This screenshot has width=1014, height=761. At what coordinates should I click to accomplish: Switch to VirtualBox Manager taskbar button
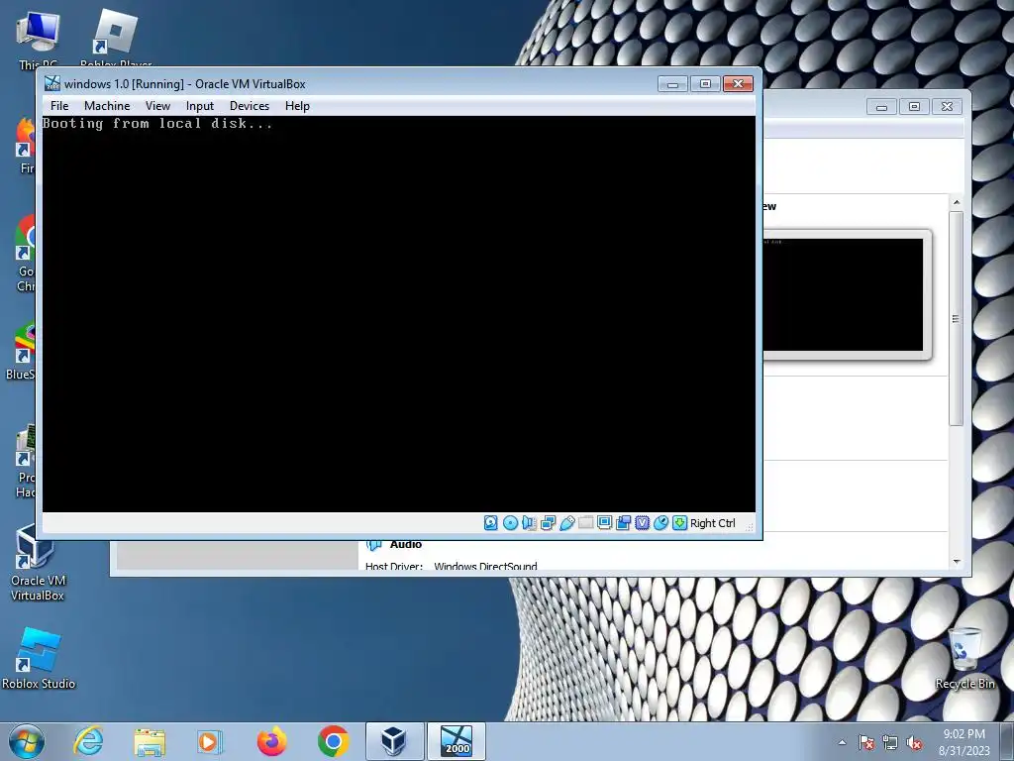pos(394,741)
